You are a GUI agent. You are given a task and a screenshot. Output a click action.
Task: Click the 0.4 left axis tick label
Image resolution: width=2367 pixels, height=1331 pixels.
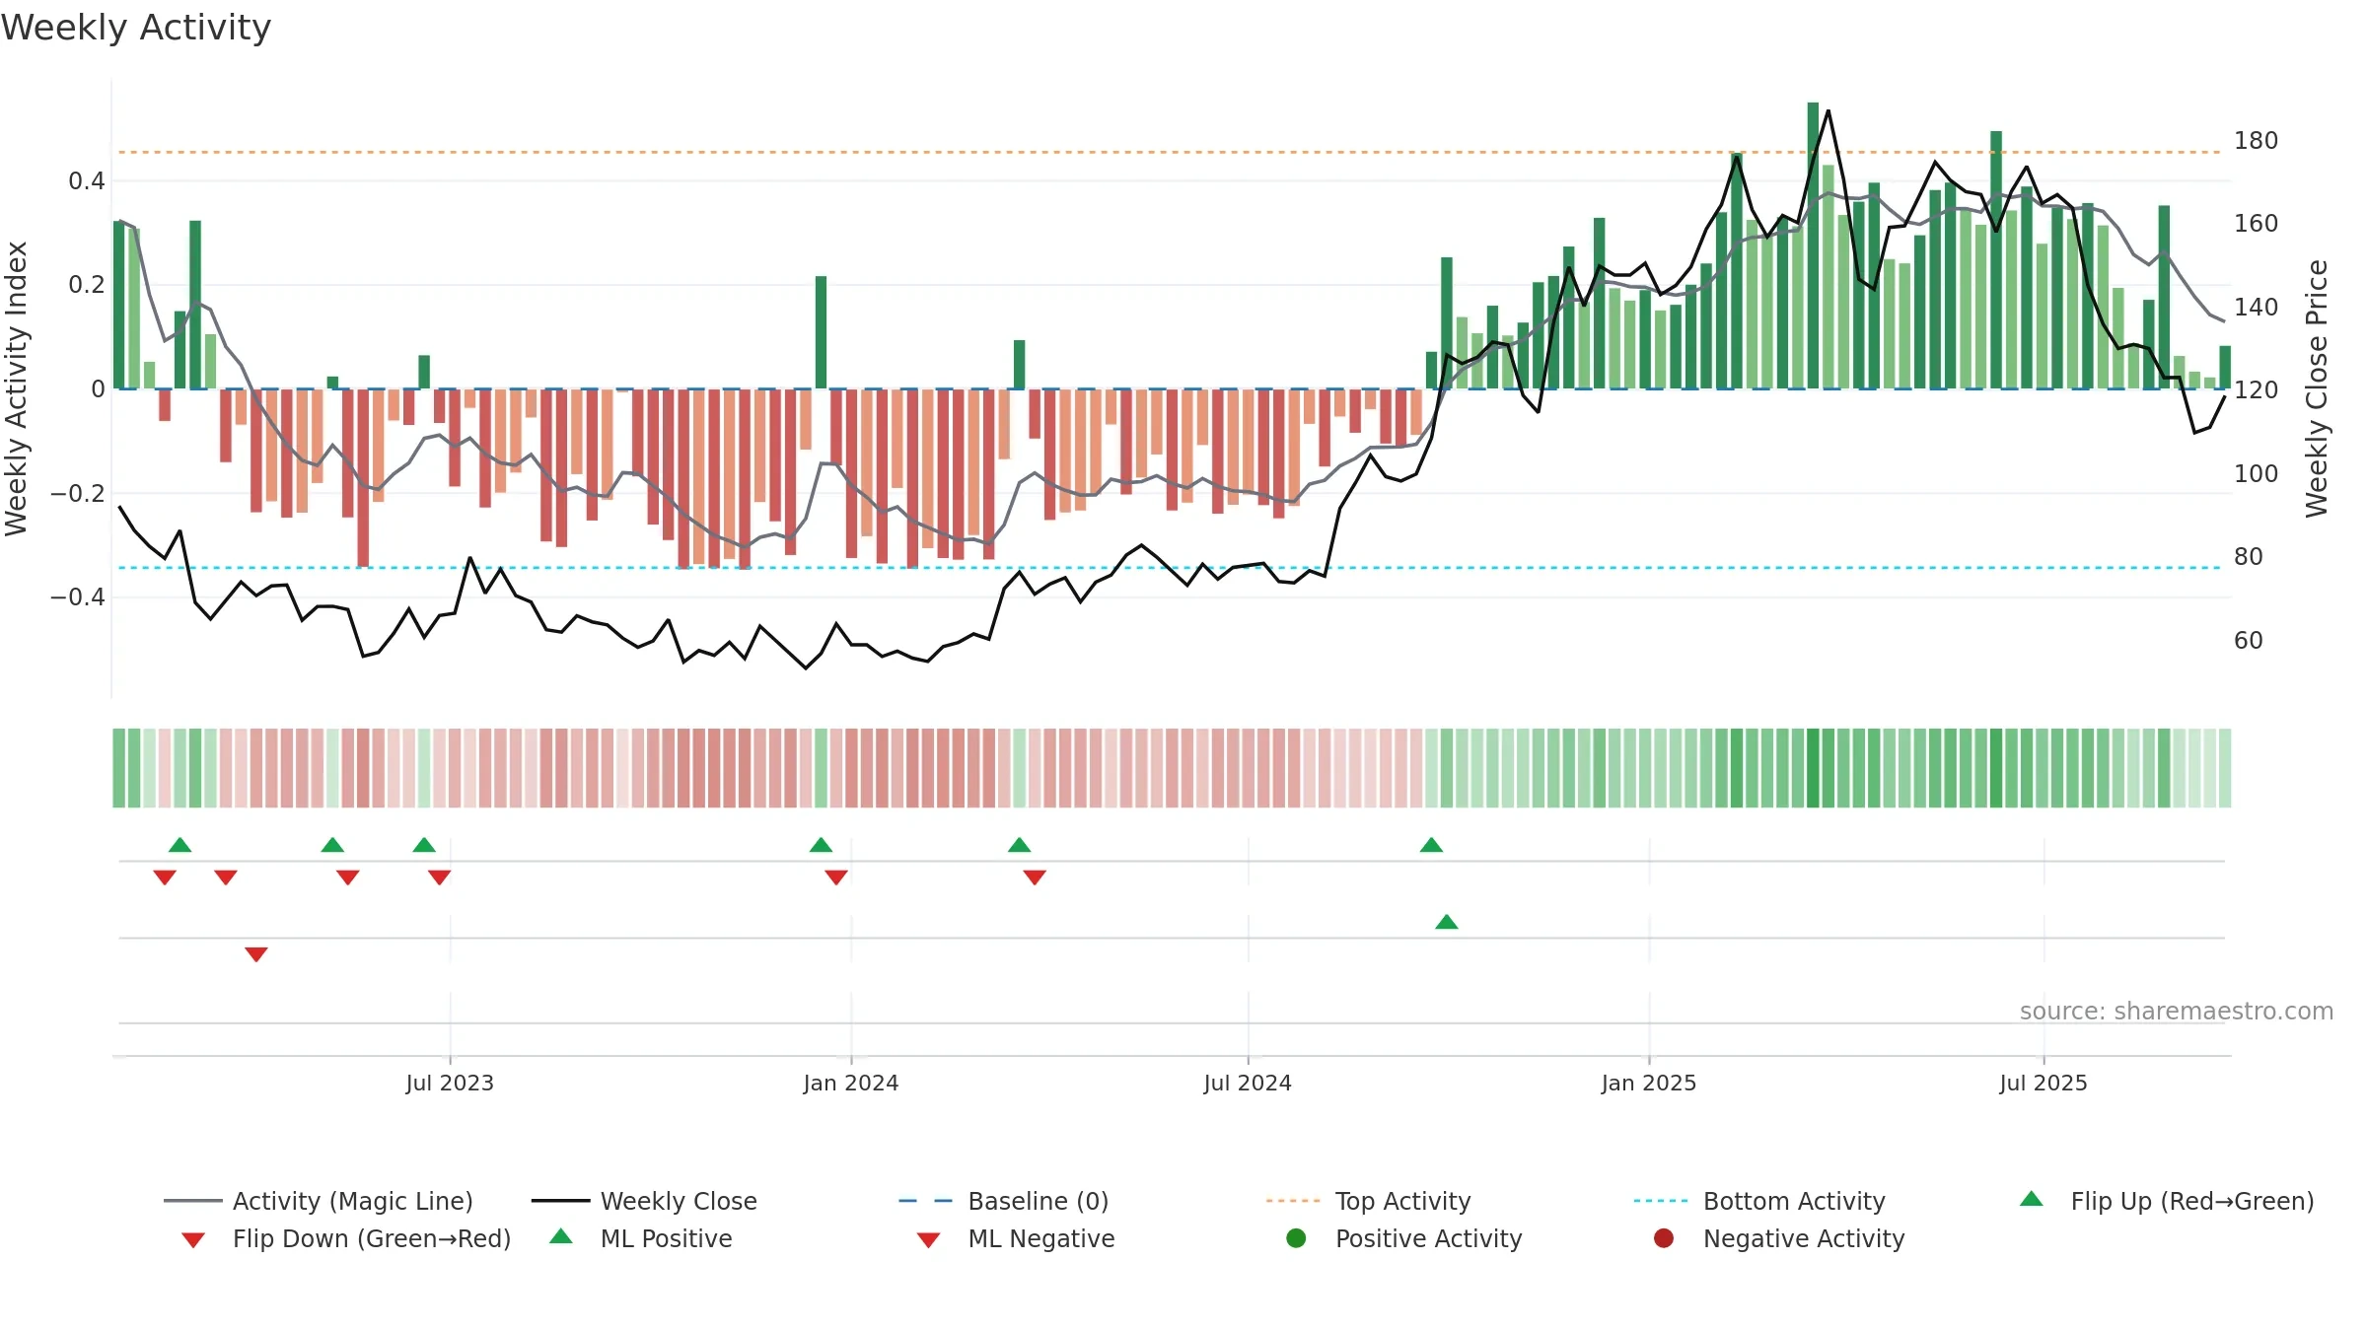coord(87,180)
